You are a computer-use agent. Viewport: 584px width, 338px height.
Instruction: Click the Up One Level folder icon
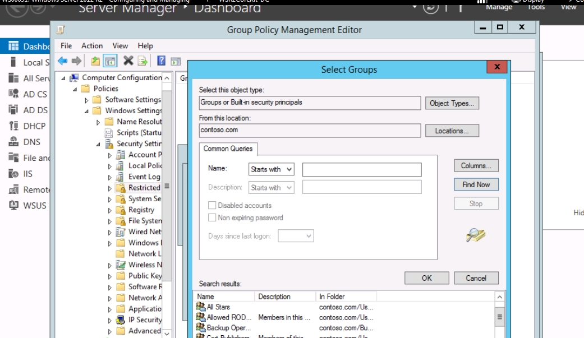(95, 61)
